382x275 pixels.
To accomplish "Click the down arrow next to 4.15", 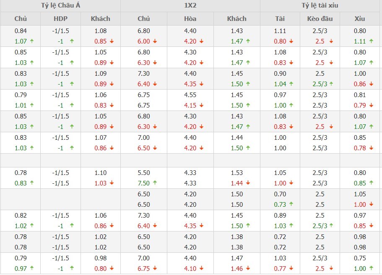I will [202, 105].
